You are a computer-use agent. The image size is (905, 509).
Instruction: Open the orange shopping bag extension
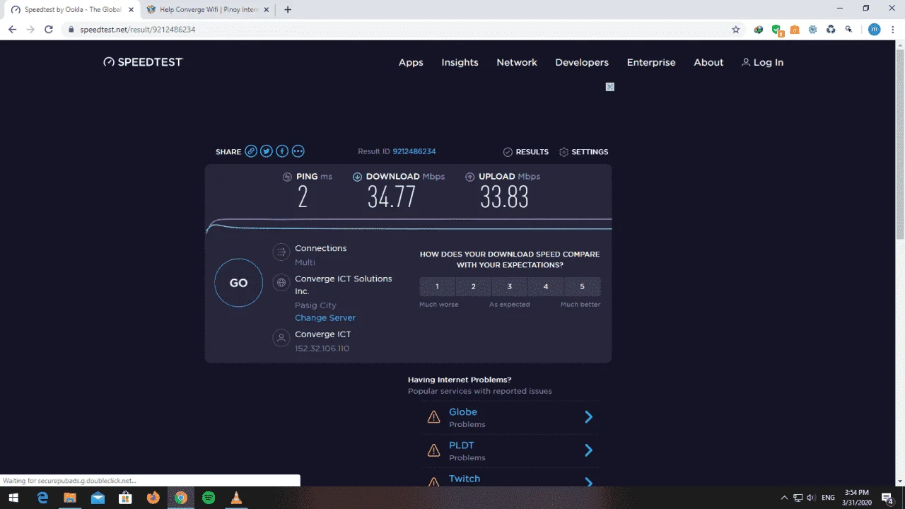pos(795,30)
